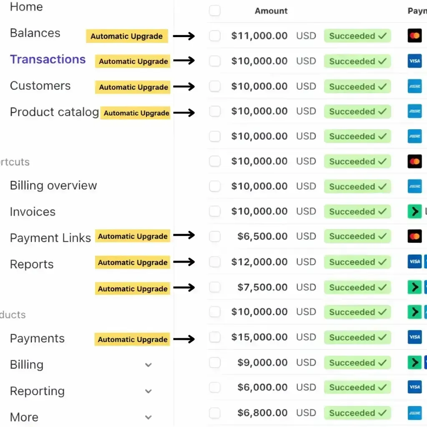Check the box for the $11,000.00 transaction

[215, 36]
